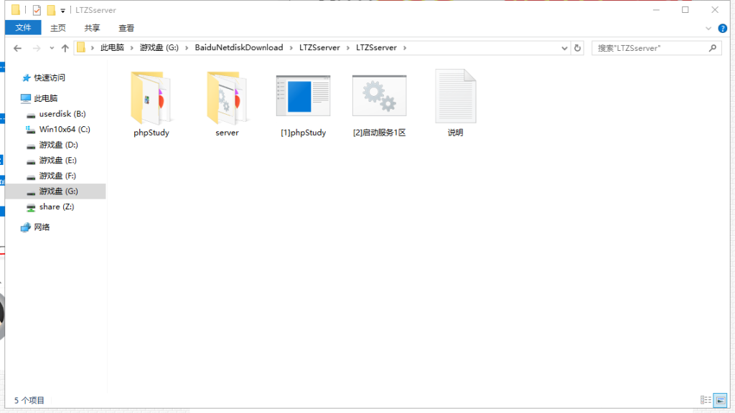The image size is (735, 413).
Task: Select 网络 in navigation pane
Action: [41, 227]
